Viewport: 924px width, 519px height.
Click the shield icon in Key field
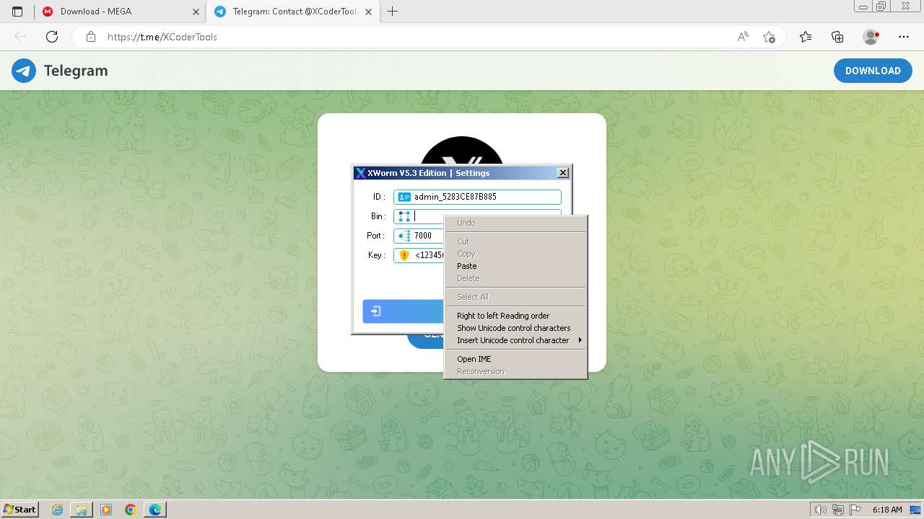404,255
